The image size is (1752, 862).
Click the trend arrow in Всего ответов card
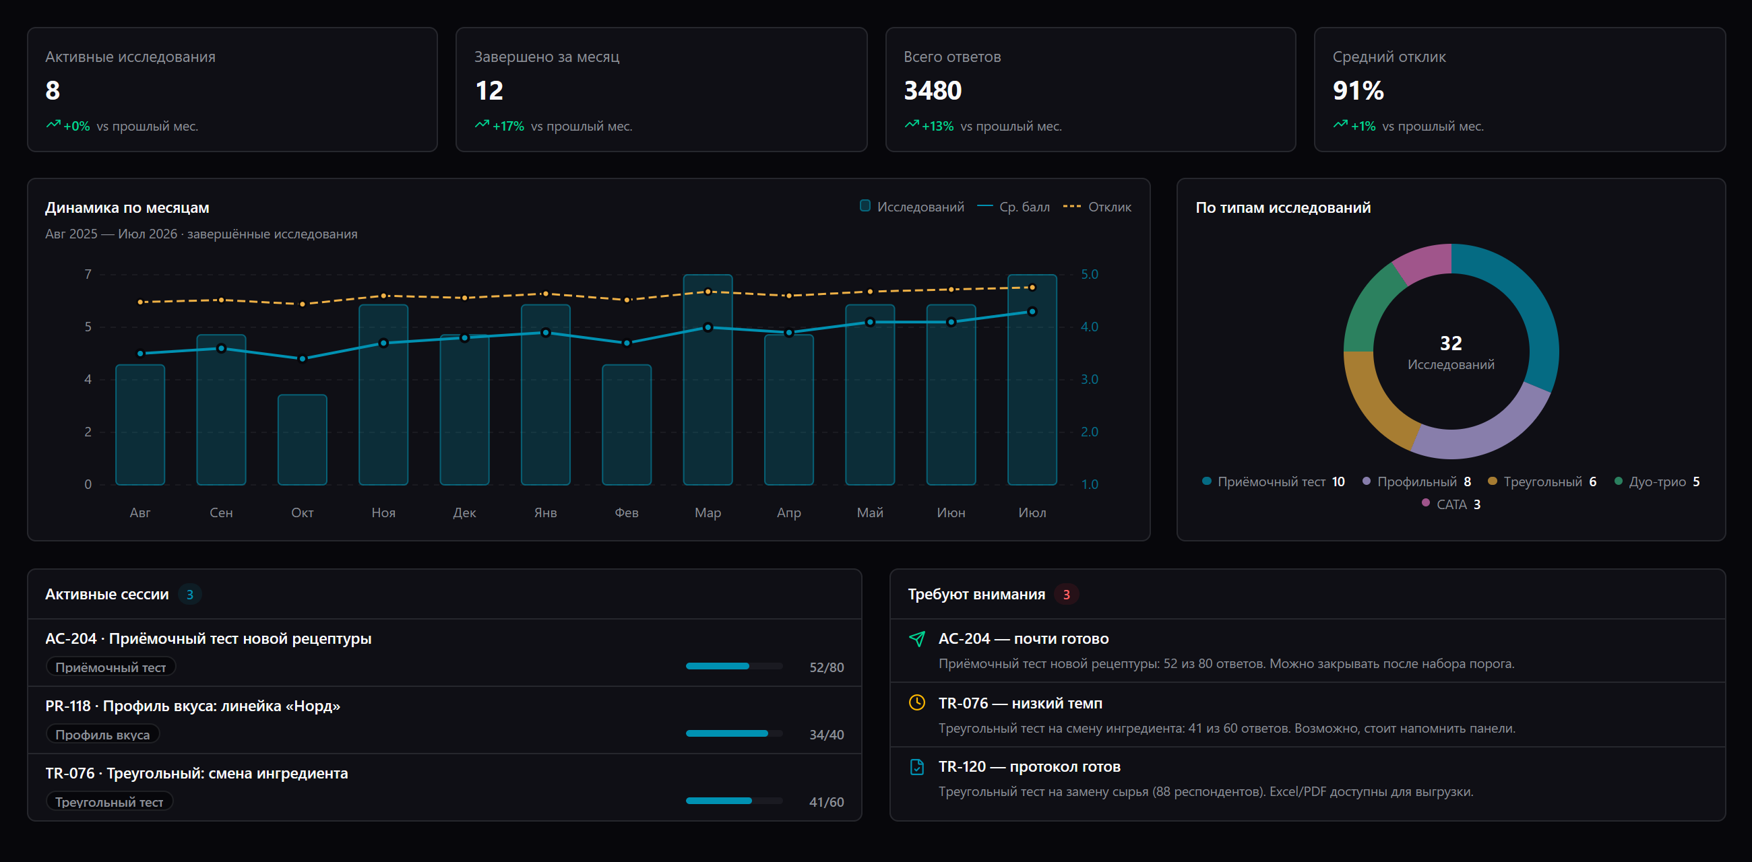912,125
